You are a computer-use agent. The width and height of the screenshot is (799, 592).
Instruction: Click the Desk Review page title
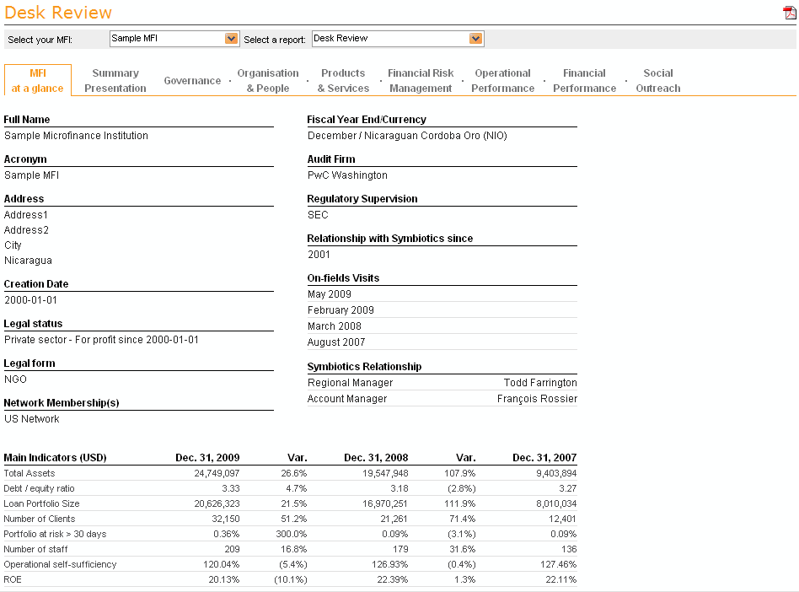pos(58,13)
